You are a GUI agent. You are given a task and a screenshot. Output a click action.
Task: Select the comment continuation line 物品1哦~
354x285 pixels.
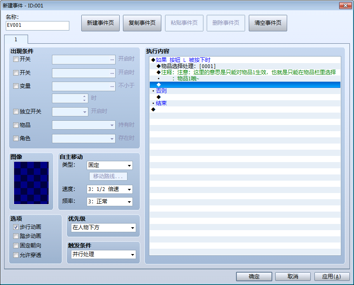coord(245,78)
